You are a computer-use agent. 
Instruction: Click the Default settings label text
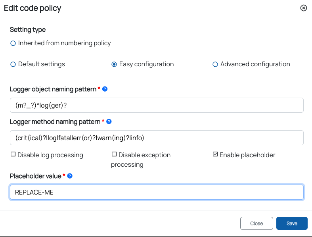click(42, 64)
